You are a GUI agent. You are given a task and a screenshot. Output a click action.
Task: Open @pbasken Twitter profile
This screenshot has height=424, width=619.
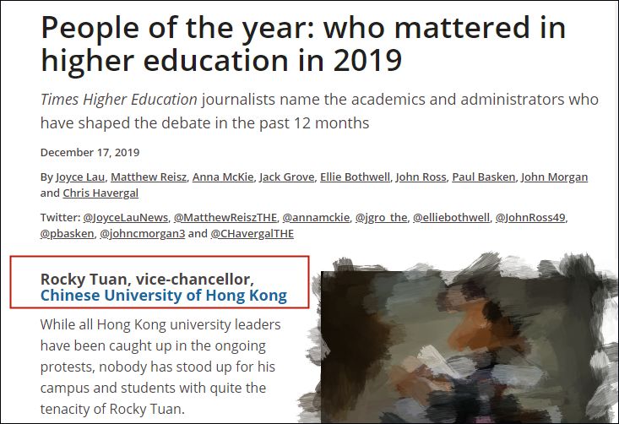67,234
